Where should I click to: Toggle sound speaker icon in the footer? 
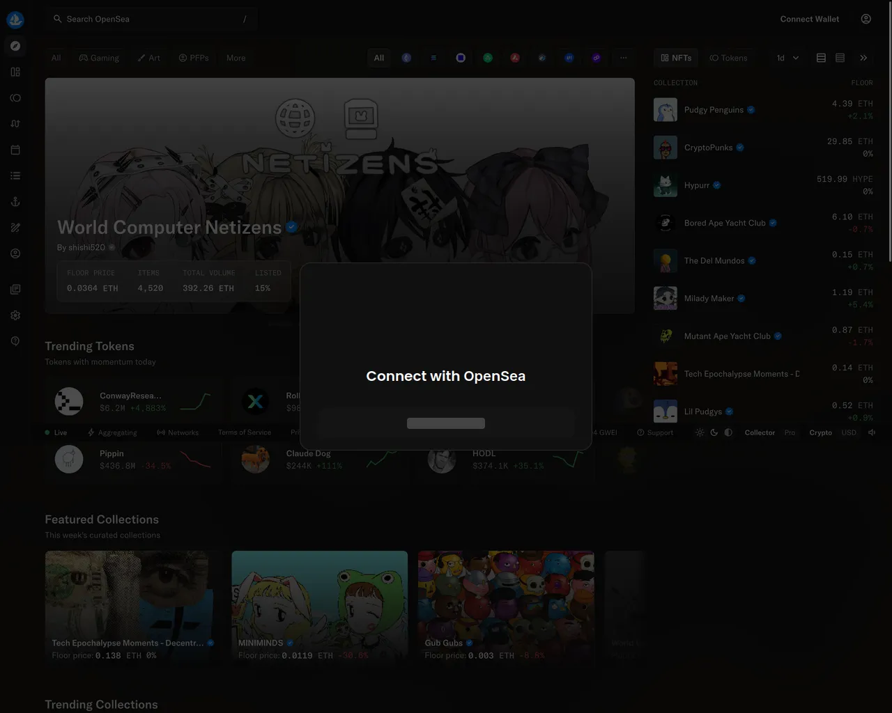click(872, 432)
